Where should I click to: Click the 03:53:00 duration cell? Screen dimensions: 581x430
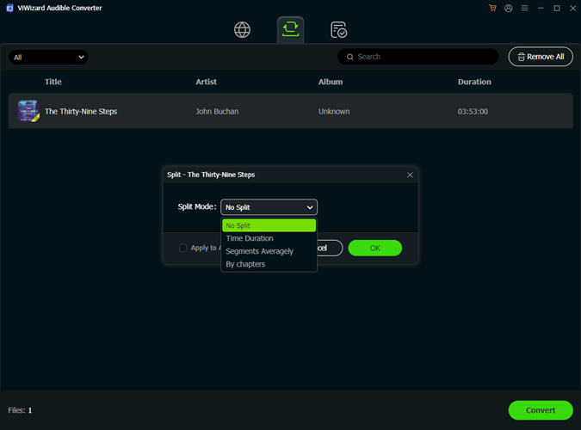[x=473, y=112]
